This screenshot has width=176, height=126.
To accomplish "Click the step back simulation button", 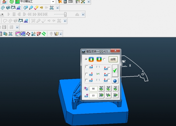I will click(x=19, y=14).
